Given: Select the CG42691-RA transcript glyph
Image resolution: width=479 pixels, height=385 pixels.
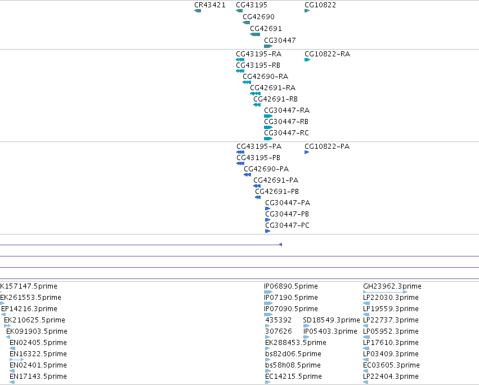Looking at the screenshot, I should click(256, 94).
